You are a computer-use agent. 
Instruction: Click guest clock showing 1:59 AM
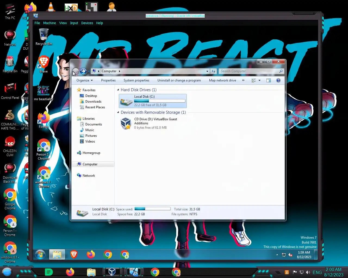pyautogui.click(x=304, y=255)
